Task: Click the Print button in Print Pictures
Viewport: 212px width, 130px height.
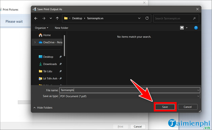Action: (120, 127)
